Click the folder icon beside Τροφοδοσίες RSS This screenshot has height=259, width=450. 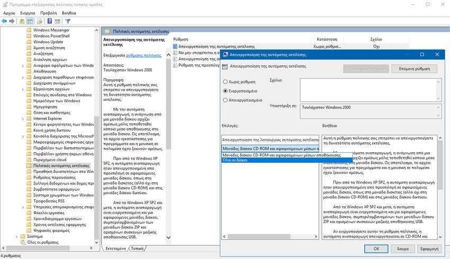tap(29, 201)
